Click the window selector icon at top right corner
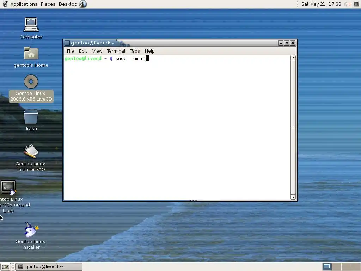 click(356, 4)
